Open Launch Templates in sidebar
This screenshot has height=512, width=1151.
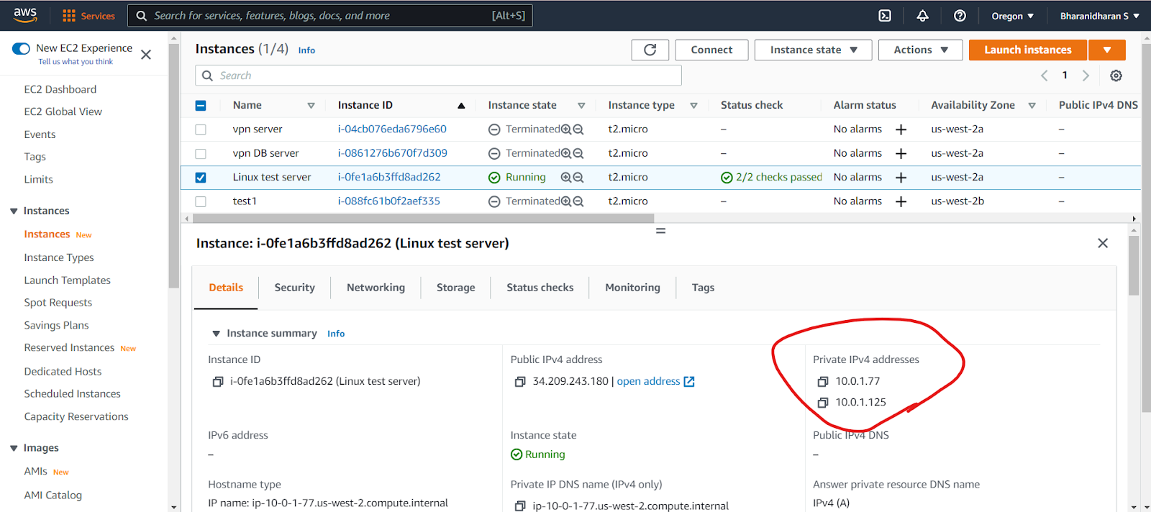68,280
